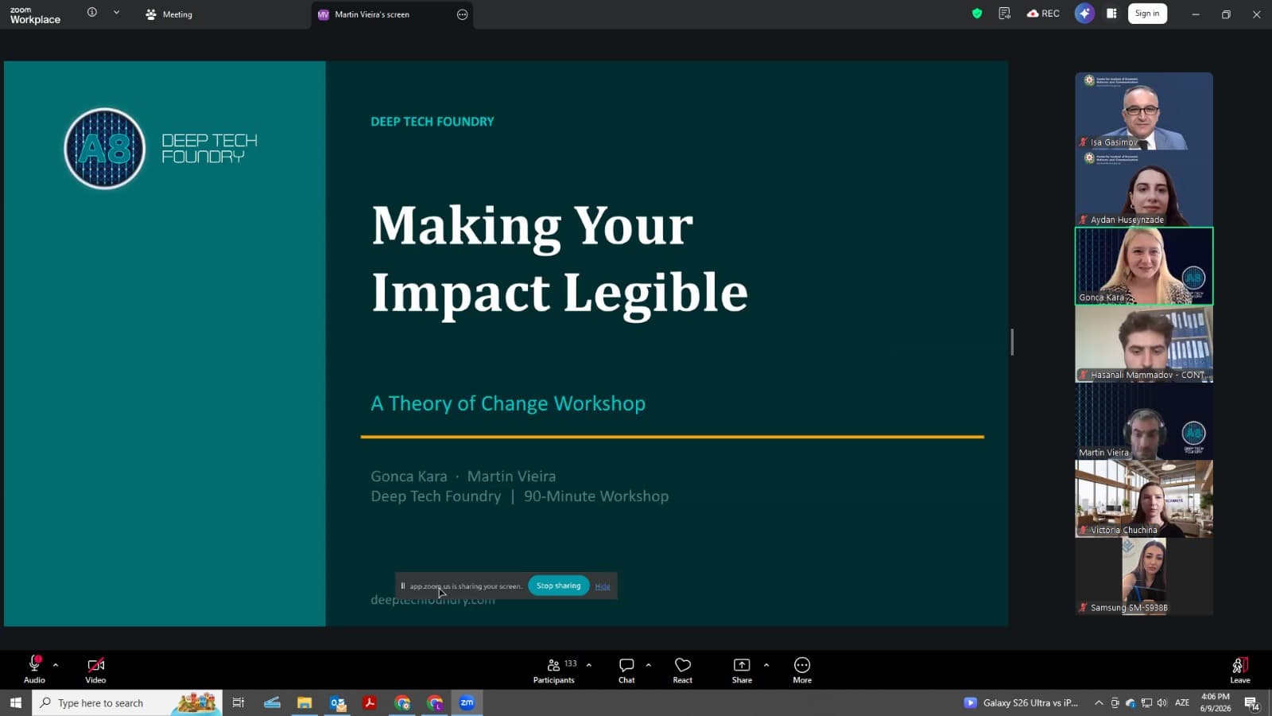Unmute with the Audio microphone button
Viewport: 1272px width, 716px height.
34,669
